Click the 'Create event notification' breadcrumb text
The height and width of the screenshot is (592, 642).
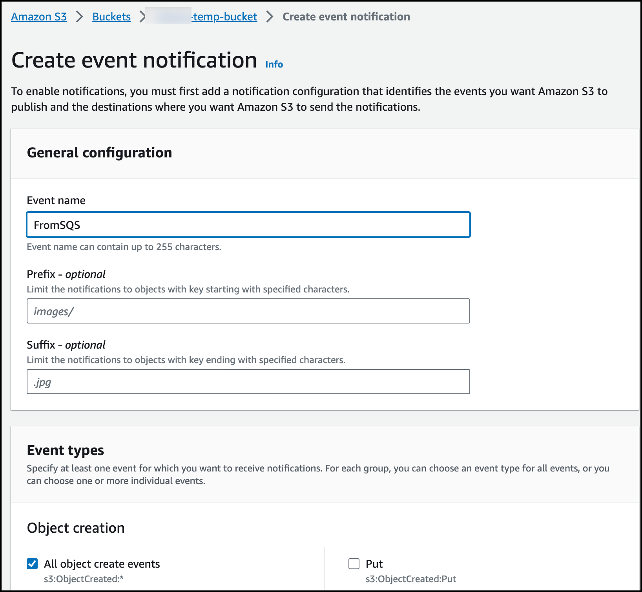pyautogui.click(x=346, y=17)
